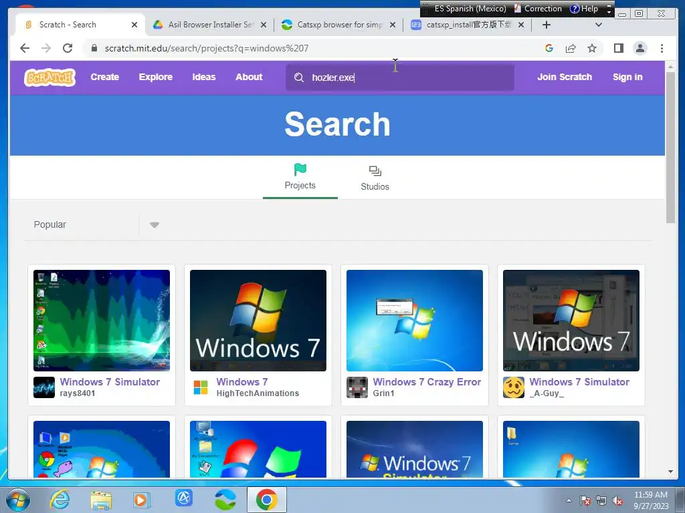Click rays8401 user avatar

[x=44, y=387]
